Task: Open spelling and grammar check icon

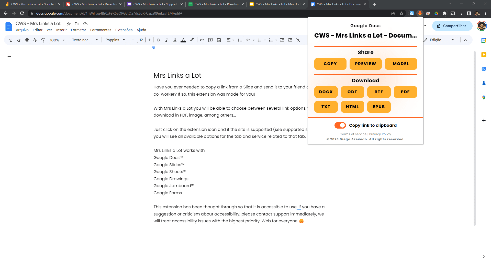Action: [35, 40]
